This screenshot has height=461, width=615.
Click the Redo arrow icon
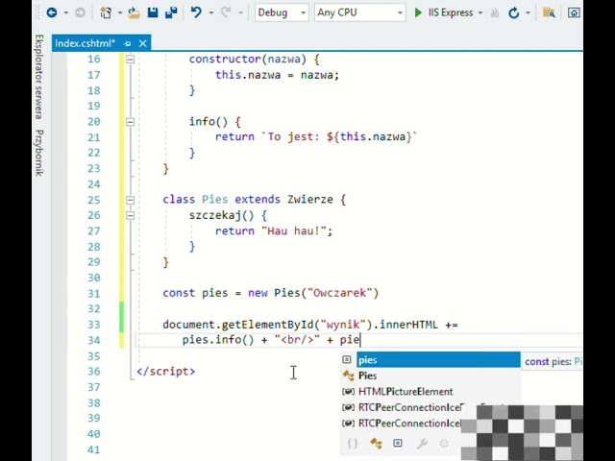pyautogui.click(x=226, y=12)
